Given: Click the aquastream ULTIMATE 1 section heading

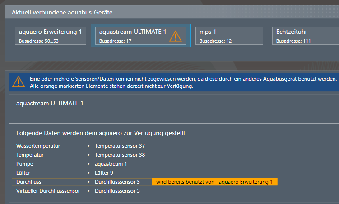Looking at the screenshot, I should 50,103.
